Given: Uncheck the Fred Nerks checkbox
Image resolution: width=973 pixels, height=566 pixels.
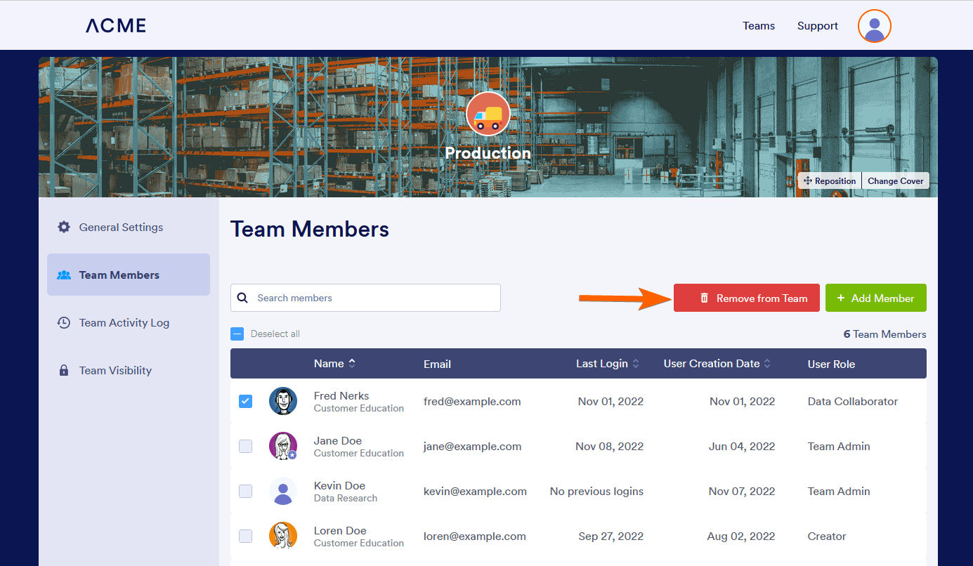Looking at the screenshot, I should pos(245,402).
